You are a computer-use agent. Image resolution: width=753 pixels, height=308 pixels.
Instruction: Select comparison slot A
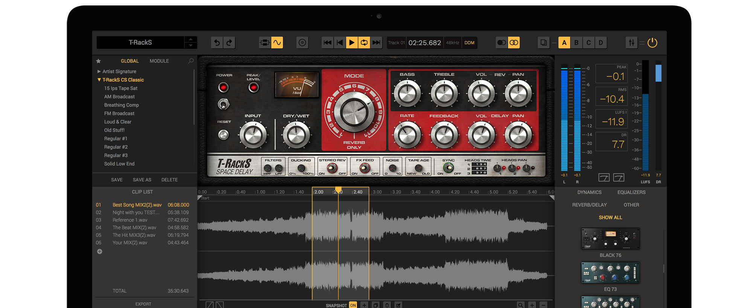click(564, 43)
